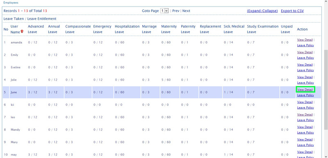
Task: Select user name Mandy
Action: (x=15, y=130)
